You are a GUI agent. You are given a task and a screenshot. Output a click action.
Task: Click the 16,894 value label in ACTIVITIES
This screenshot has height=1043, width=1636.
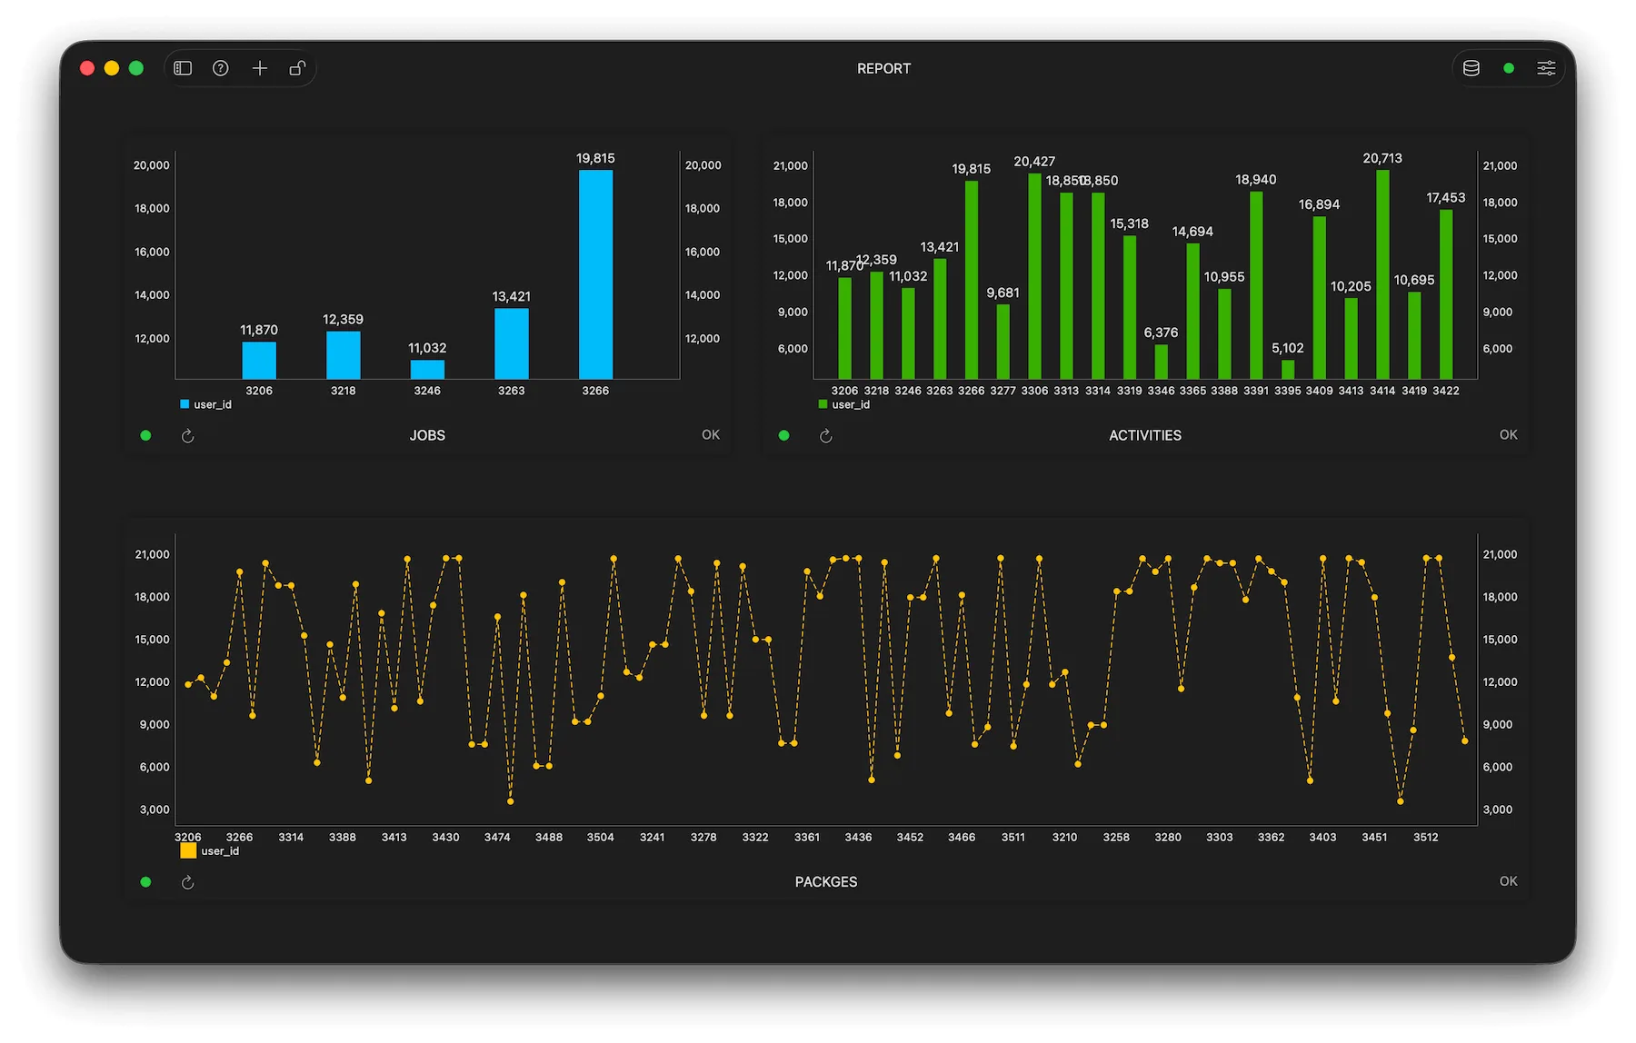pos(1319,204)
